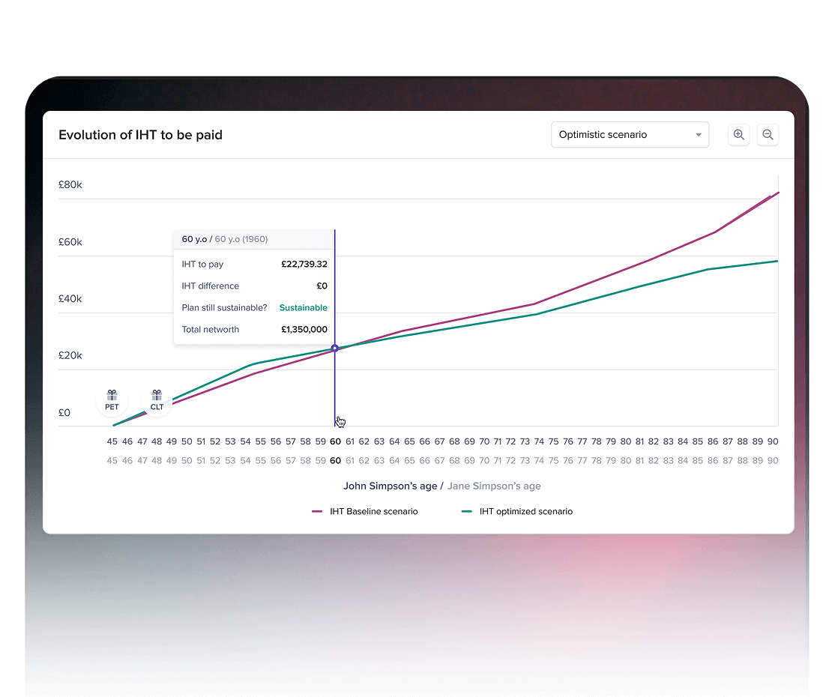This screenshot has height=697, width=829.
Task: Click the dropdown arrow beside Optimistic scenario
Action: coord(699,136)
